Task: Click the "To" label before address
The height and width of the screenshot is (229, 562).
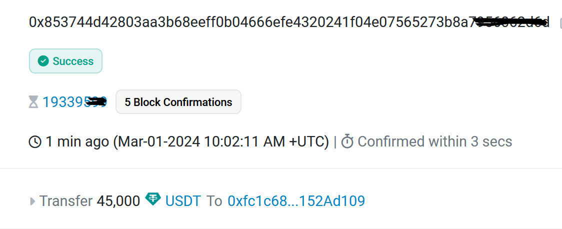Action: [x=214, y=201]
